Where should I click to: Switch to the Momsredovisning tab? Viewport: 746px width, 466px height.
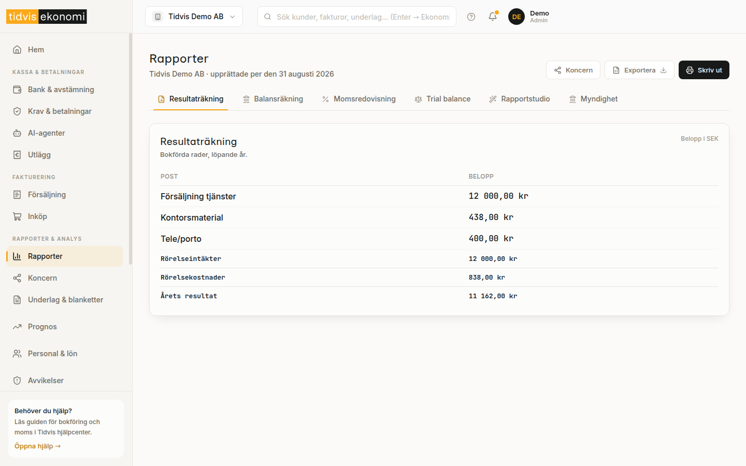pyautogui.click(x=359, y=99)
